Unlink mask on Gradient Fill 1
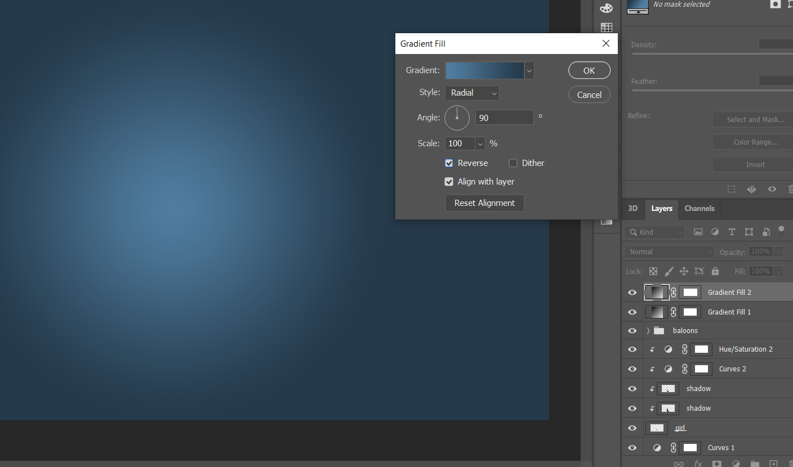Viewport: 793px width, 467px height. pos(674,312)
